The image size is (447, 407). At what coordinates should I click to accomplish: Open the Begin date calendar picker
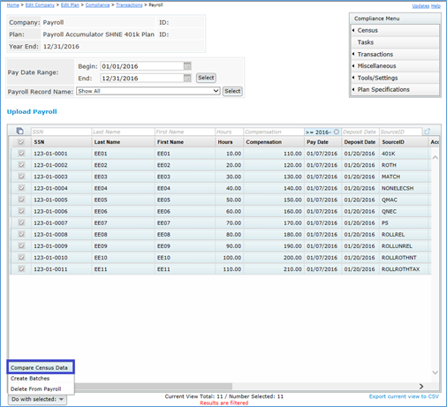coord(187,66)
